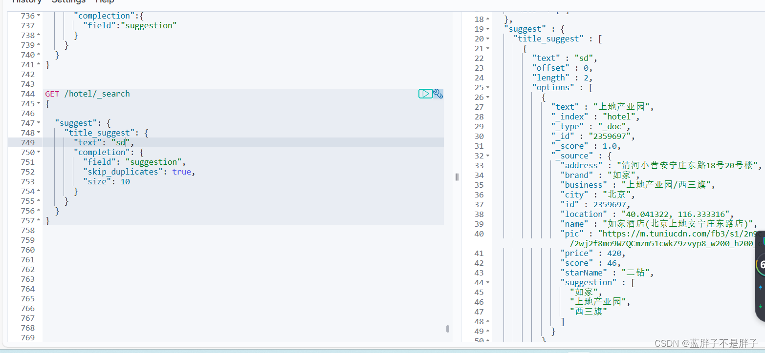Click the "_type" : "_doc" output line
Screen dimensions: 765x353
pyautogui.click(x=590, y=126)
